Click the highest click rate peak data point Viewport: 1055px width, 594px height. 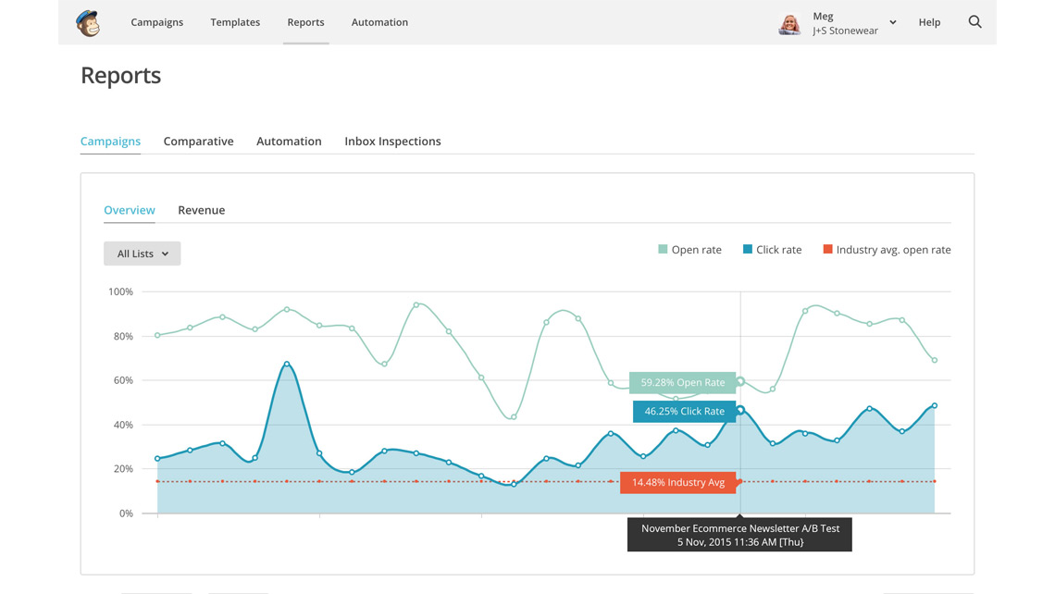point(287,364)
